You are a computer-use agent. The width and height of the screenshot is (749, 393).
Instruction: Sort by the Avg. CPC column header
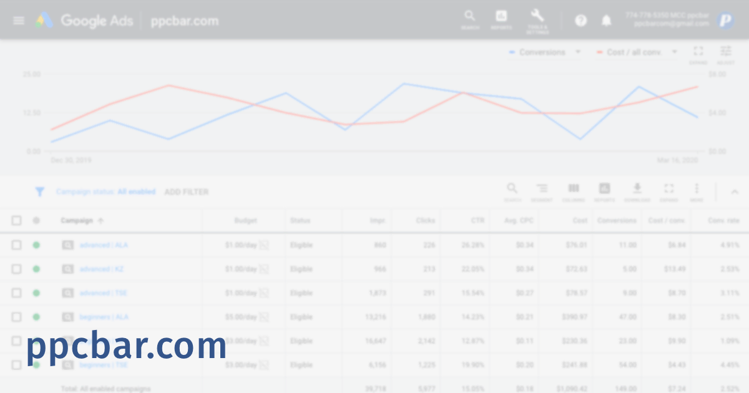tap(519, 220)
